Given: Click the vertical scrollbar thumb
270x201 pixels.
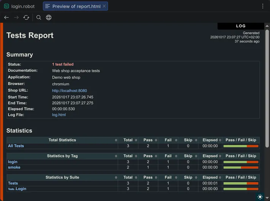Looking at the screenshot, I should coord(267,88).
